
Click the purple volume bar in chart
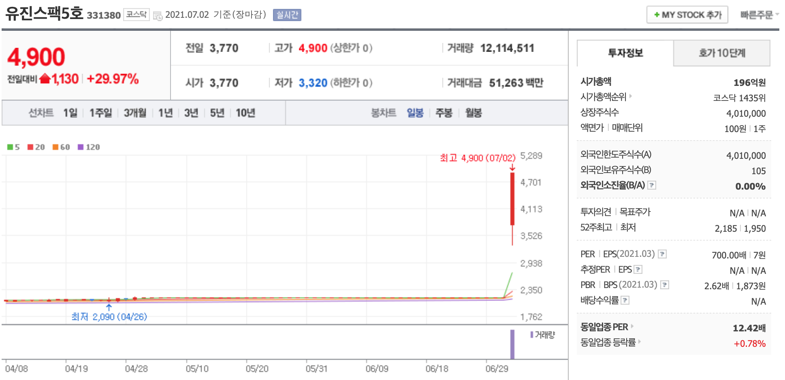point(512,344)
